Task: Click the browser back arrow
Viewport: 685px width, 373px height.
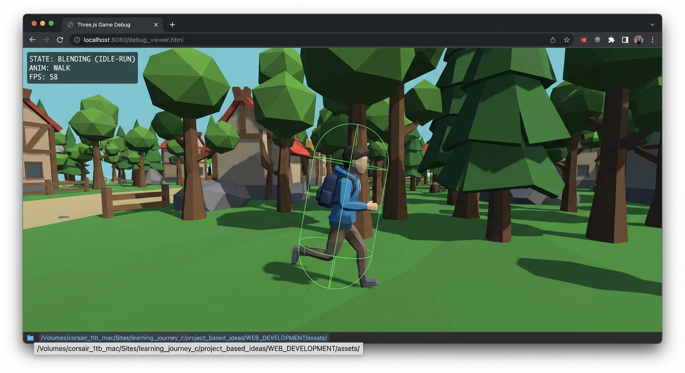Action: click(x=33, y=40)
